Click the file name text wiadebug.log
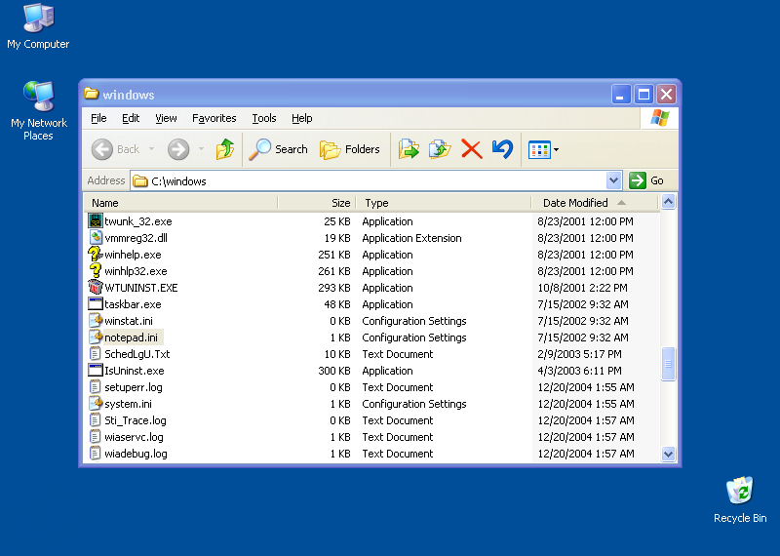780x556 pixels. click(x=136, y=454)
